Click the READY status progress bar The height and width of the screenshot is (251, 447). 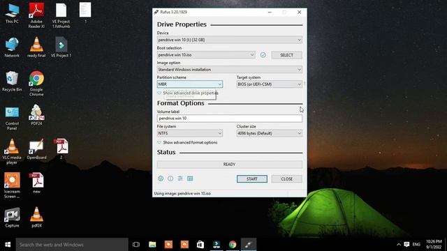[230, 165]
